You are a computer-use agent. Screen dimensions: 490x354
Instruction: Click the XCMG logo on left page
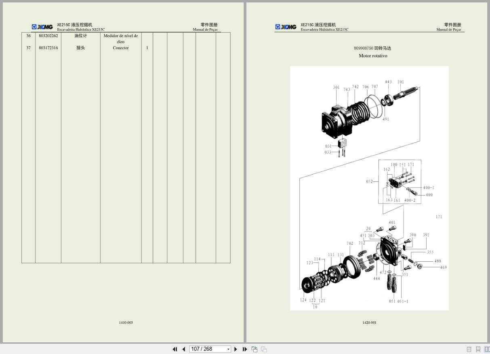point(42,27)
